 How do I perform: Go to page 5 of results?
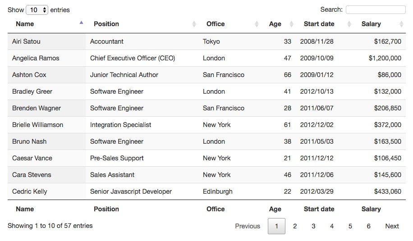(x=350, y=226)
